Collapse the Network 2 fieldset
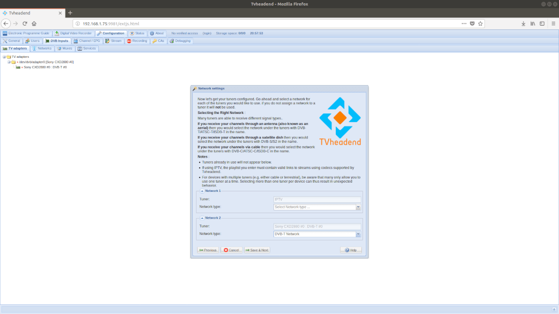Viewport: 559px width, 314px height. coord(202,218)
